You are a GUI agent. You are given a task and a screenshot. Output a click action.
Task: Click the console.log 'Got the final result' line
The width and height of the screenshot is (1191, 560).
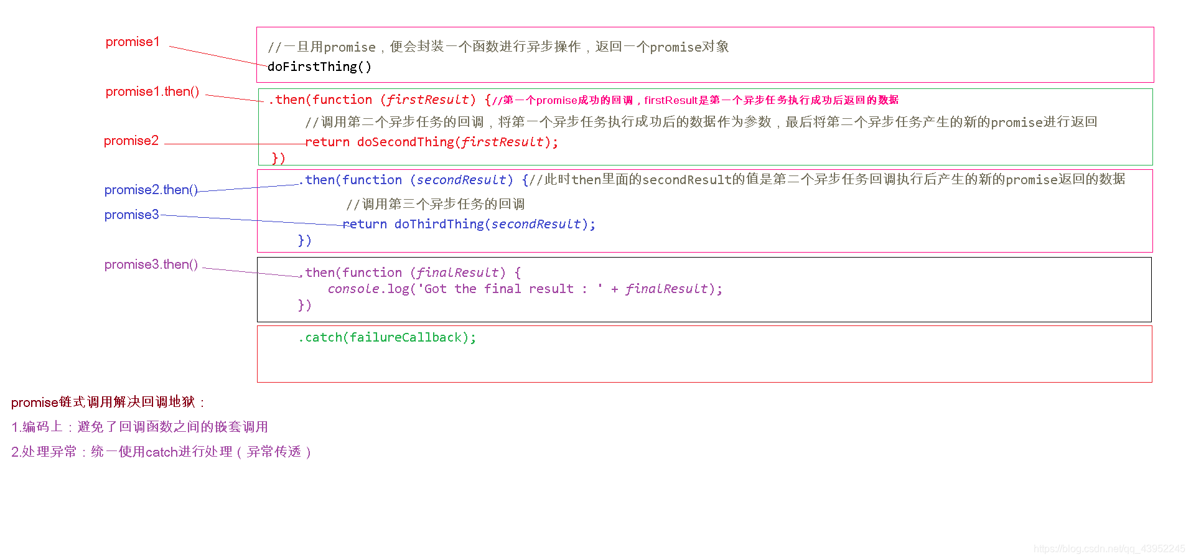pos(525,289)
